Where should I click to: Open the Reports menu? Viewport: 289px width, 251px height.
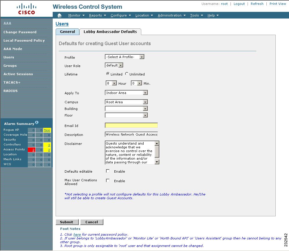(x=98, y=15)
